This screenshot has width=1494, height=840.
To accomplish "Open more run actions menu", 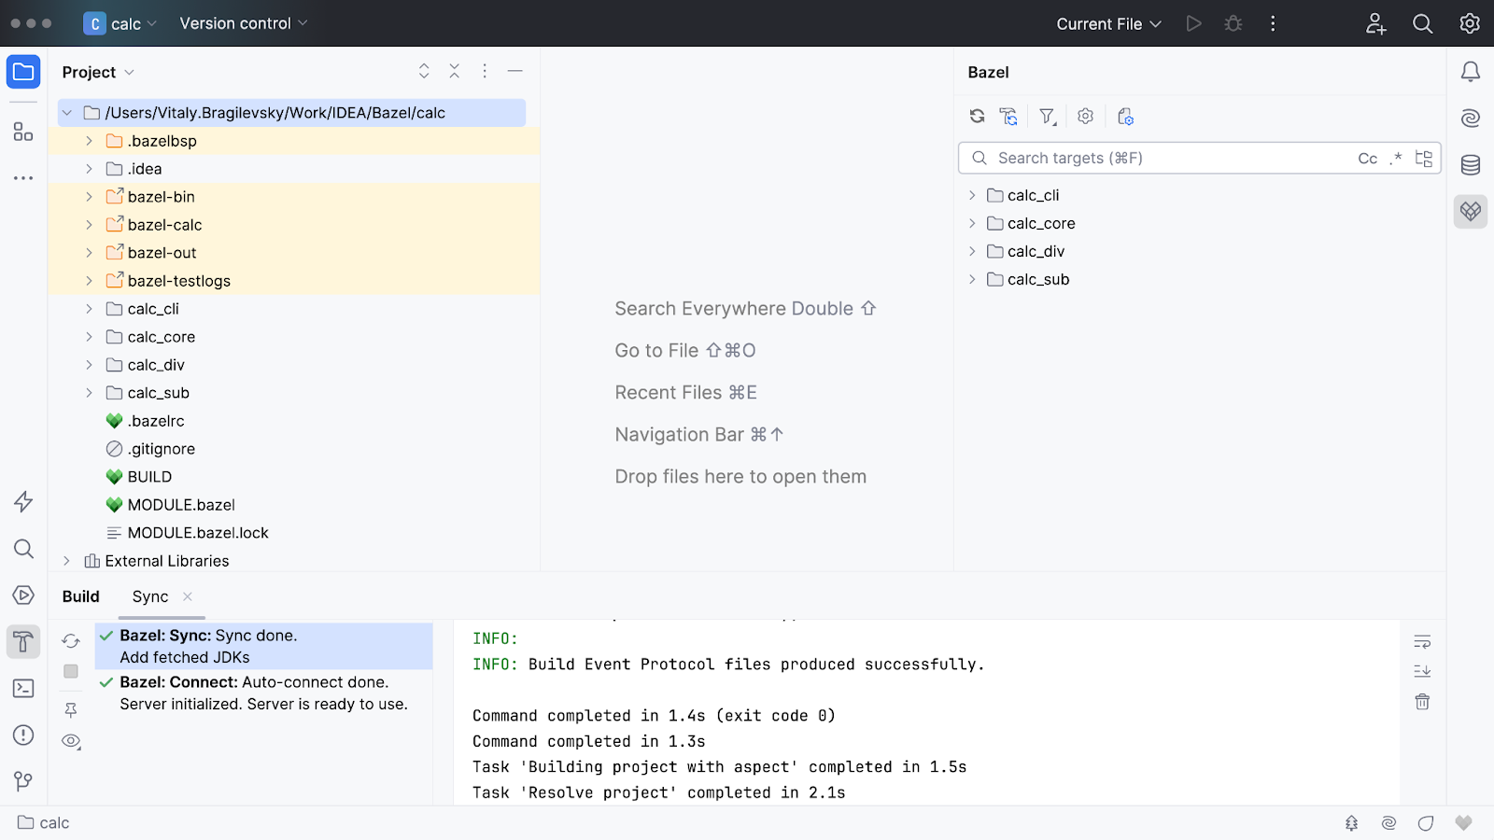I will click(x=1273, y=23).
